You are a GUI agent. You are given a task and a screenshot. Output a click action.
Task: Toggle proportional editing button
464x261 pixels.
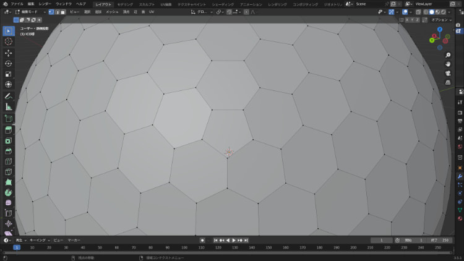coord(246,12)
